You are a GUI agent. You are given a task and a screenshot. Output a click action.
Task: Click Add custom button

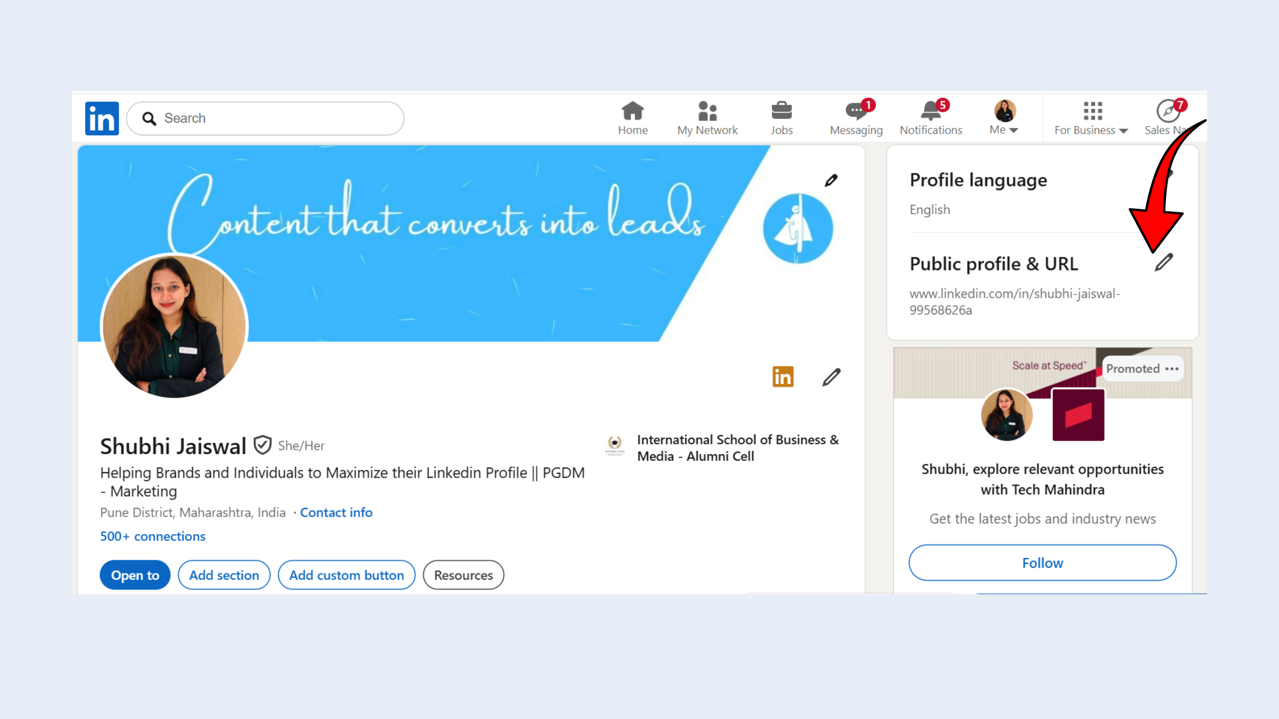[346, 575]
